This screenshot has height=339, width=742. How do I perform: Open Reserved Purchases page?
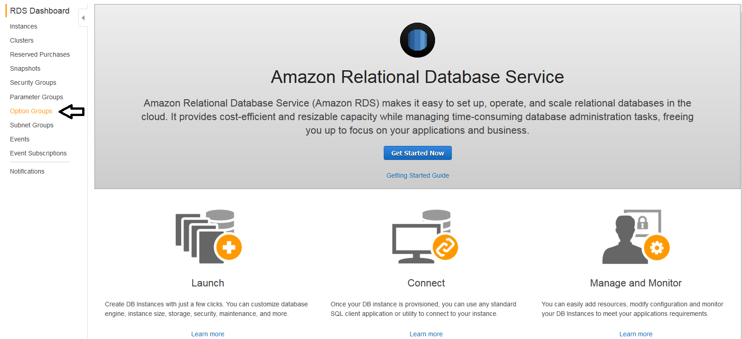tap(40, 54)
